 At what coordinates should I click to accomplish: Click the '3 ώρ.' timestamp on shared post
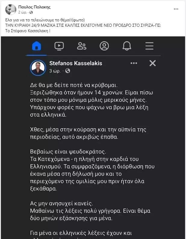[55, 71]
